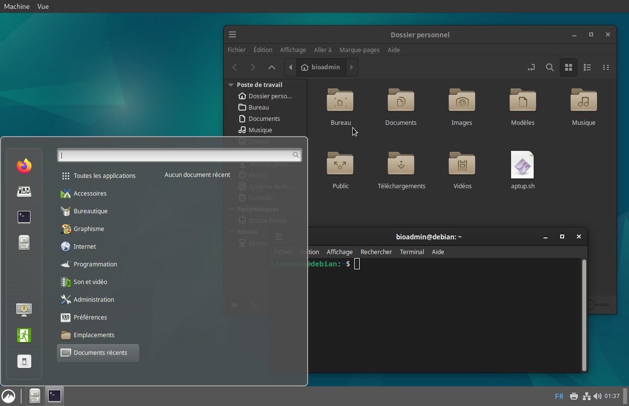Viewport: 629px width, 406px height.
Task: Toggle location entry in file manager toolbar
Action: pos(531,67)
